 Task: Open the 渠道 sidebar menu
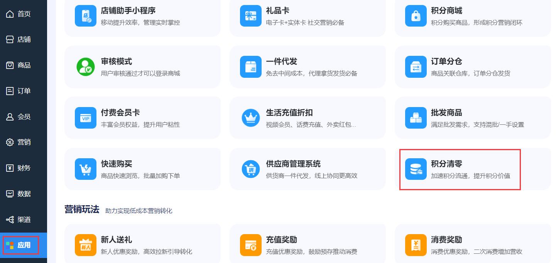click(x=24, y=219)
